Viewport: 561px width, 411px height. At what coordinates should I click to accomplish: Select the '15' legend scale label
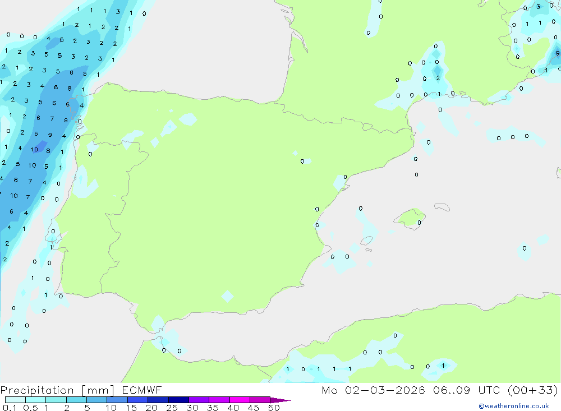pyautogui.click(x=131, y=408)
